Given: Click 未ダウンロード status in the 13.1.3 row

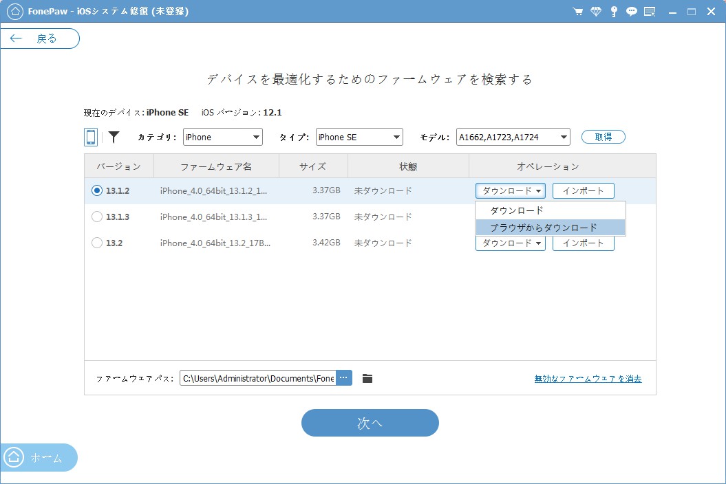Looking at the screenshot, I should (x=383, y=217).
